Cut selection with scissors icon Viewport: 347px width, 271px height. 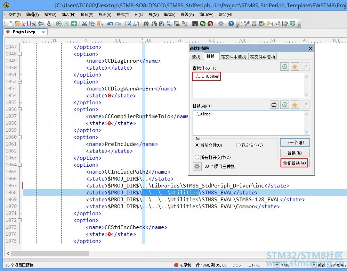click(84, 24)
